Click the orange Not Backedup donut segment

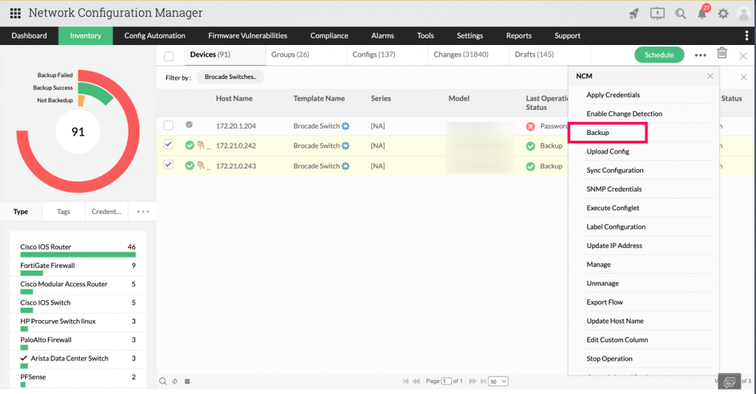[81, 100]
